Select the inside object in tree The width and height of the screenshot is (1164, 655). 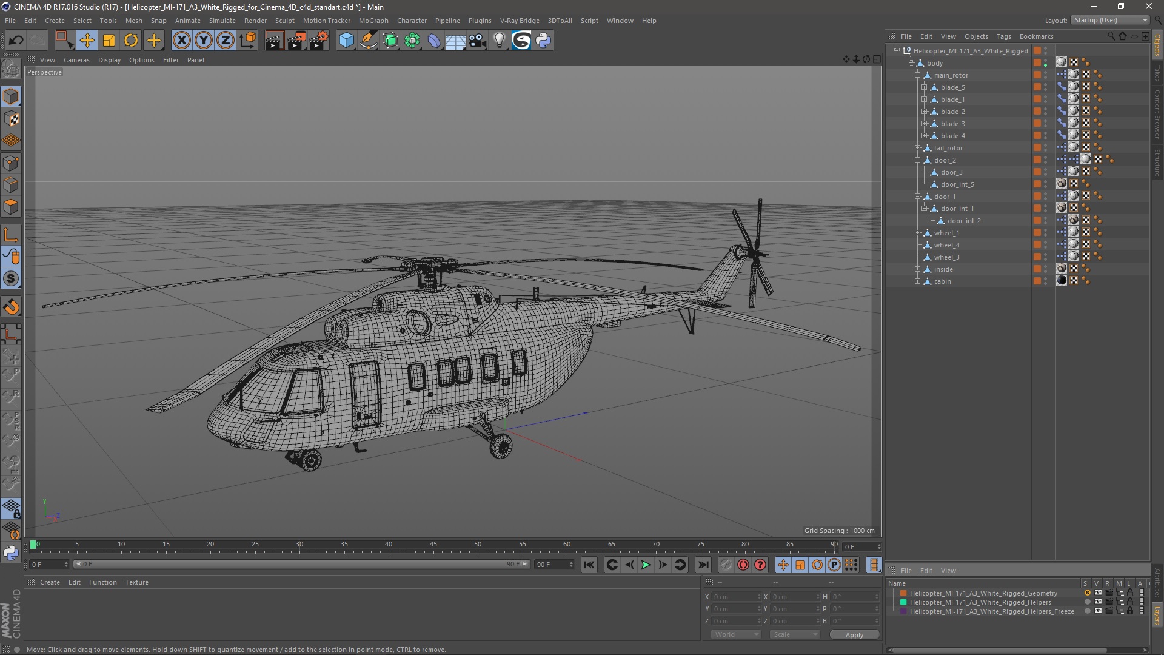943,269
